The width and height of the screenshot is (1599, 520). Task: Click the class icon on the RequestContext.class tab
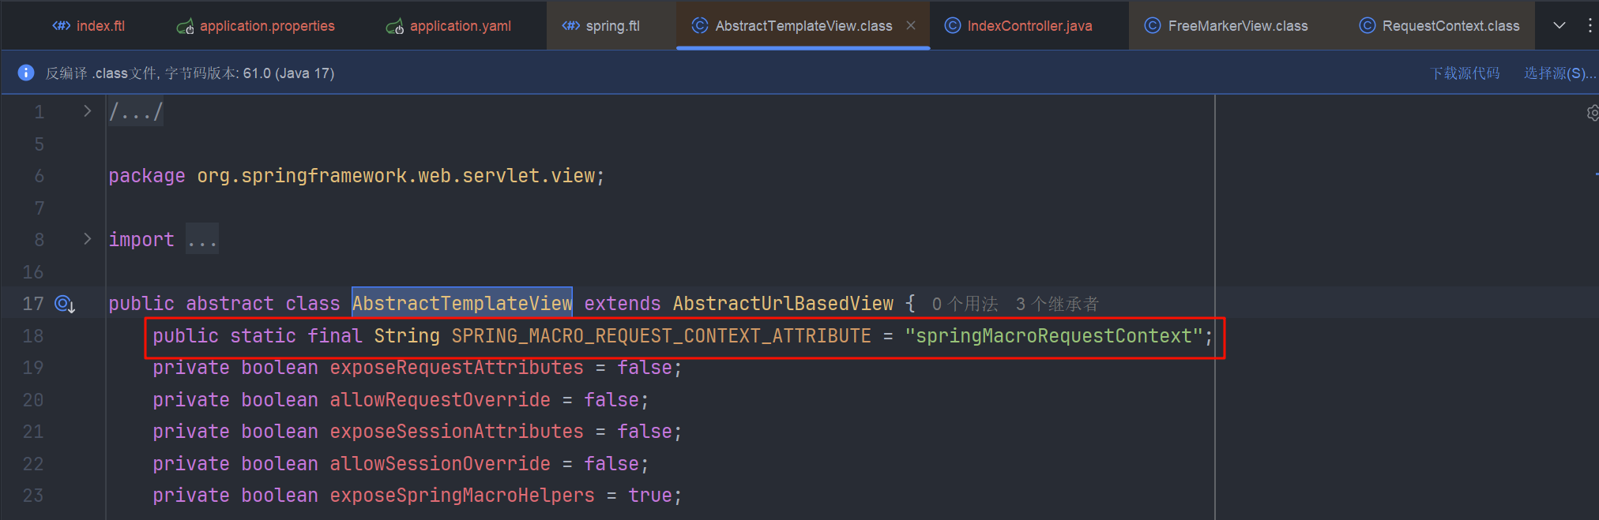click(x=1367, y=26)
